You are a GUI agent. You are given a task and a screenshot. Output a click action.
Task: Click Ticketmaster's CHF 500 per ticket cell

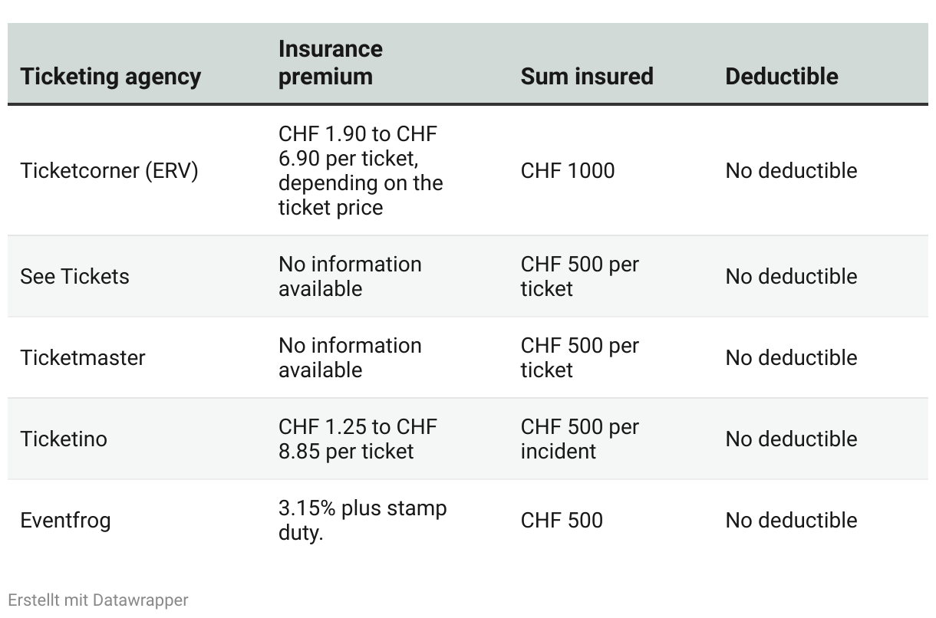click(x=579, y=357)
